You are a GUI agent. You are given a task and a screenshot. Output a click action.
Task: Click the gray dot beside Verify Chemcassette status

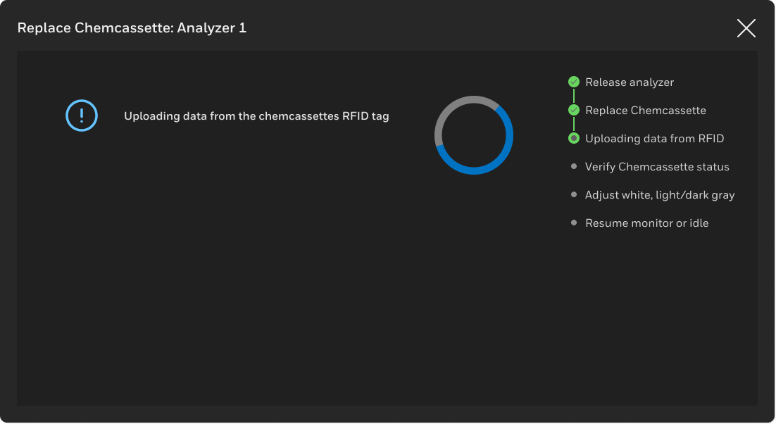point(574,167)
